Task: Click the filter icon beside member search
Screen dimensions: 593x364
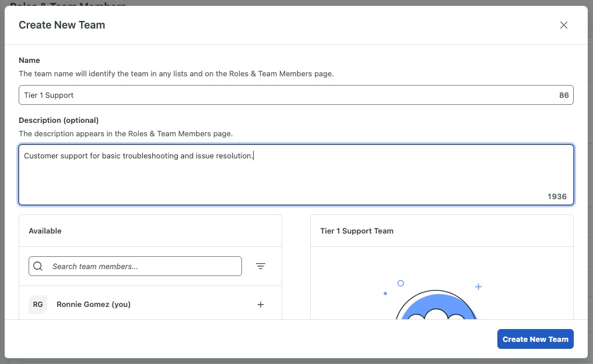Action: (261, 266)
